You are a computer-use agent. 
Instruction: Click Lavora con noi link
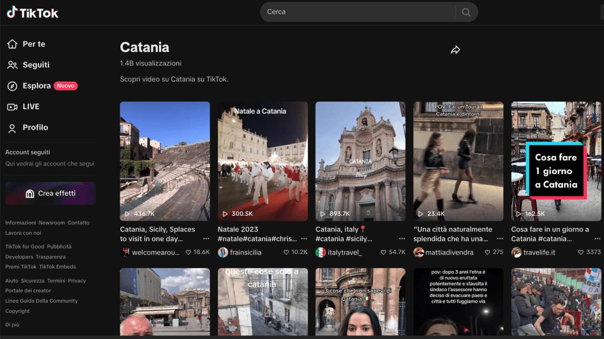(x=23, y=233)
